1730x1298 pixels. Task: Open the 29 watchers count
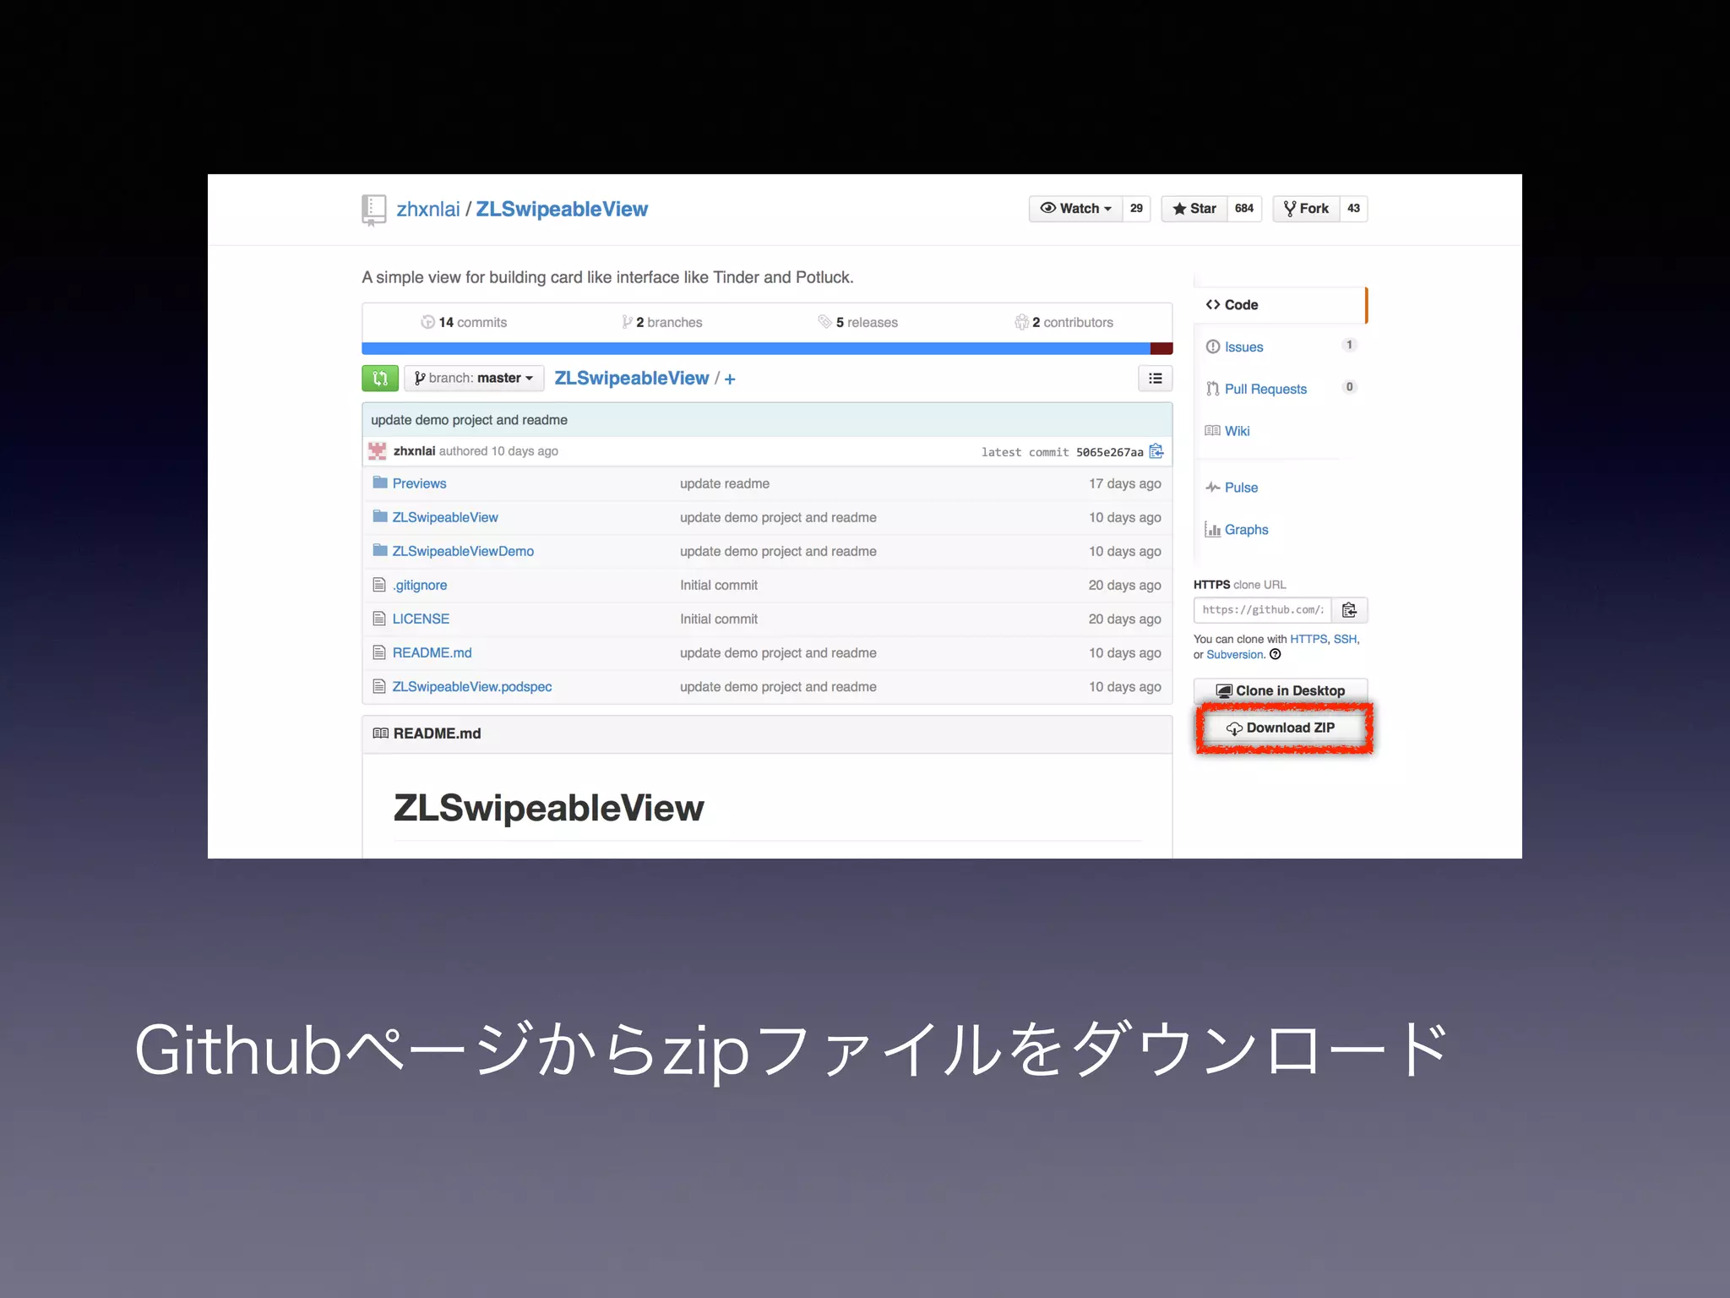tap(1136, 209)
